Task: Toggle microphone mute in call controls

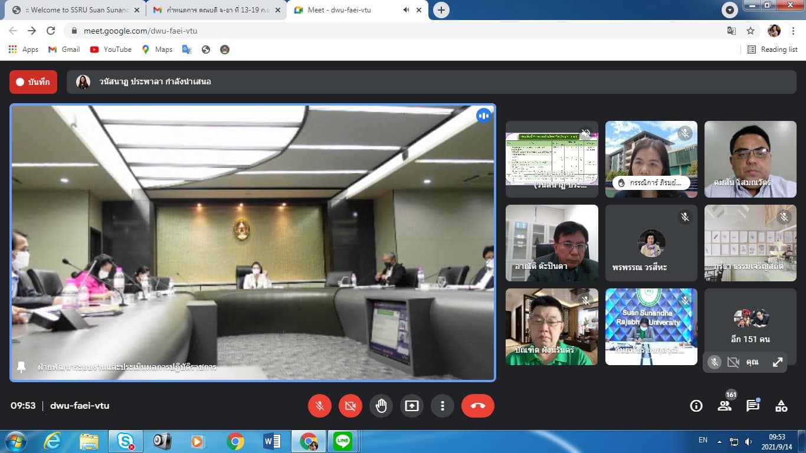Action: tap(320, 406)
